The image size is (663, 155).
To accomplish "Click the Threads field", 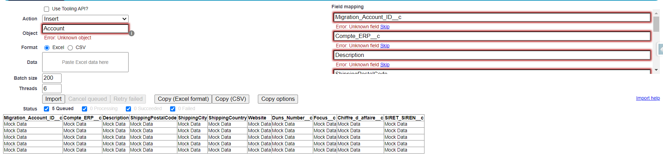I will (52, 88).
